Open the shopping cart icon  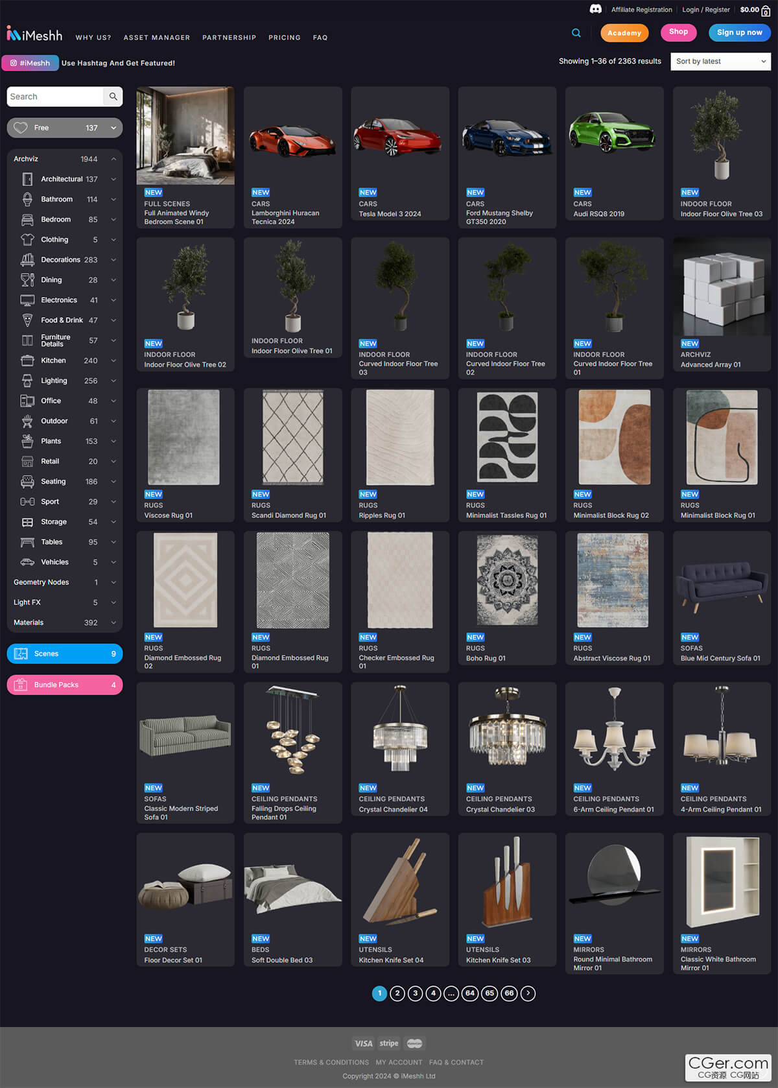766,10
